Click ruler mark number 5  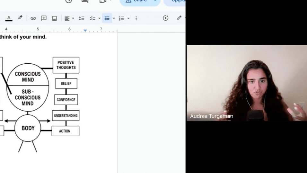point(38,29)
